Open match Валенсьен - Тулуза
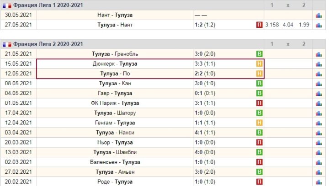 [x=115, y=162]
